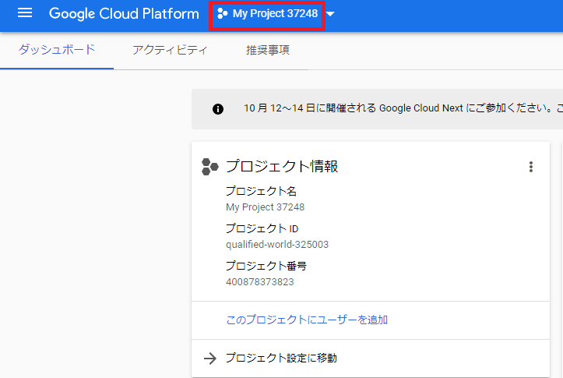Open the My Project 37248 project selector
Image resolution: width=563 pixels, height=378 pixels.
267,14
